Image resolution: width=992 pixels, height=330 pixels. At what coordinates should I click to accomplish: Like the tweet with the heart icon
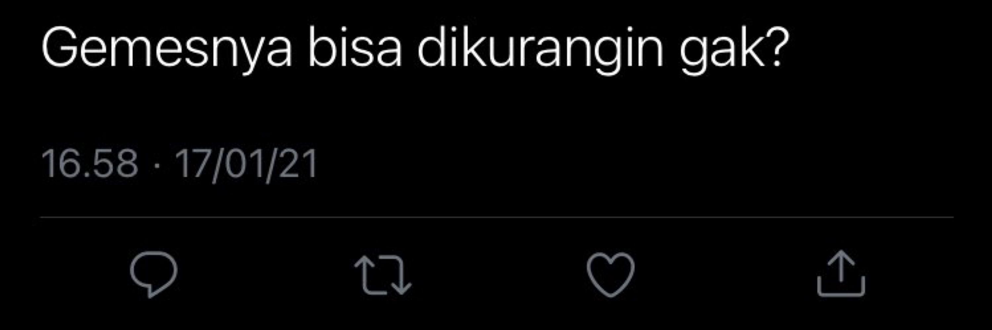pyautogui.click(x=610, y=274)
